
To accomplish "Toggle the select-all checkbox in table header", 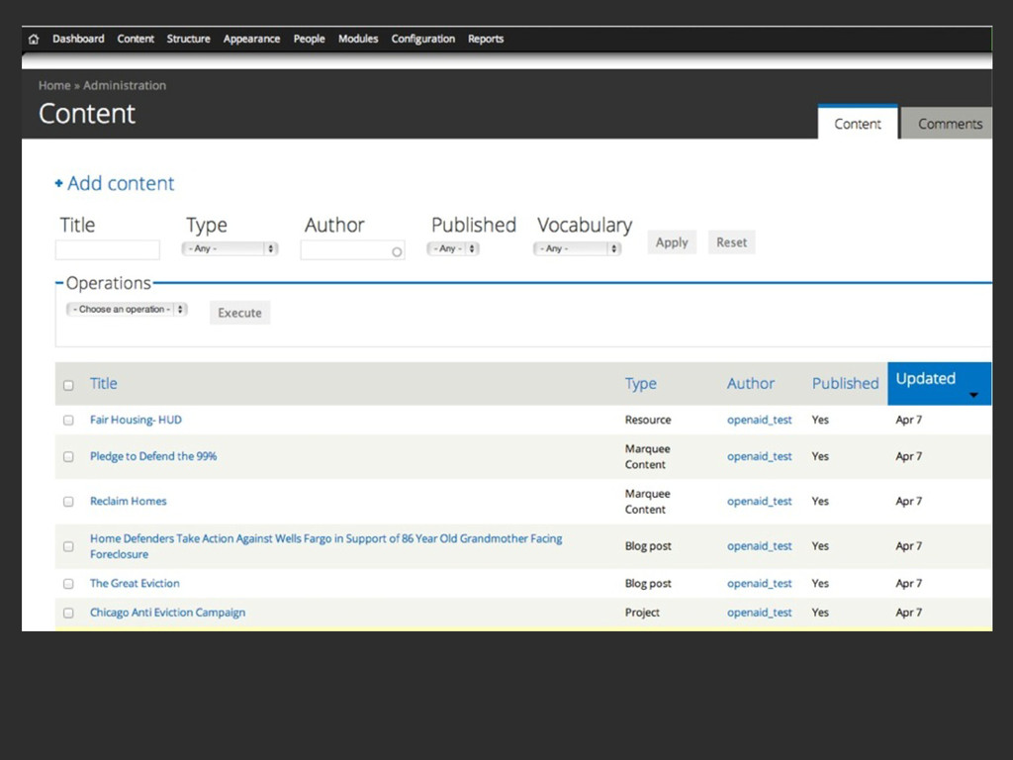I will (x=68, y=385).
